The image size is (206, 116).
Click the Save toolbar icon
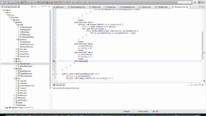11,2
